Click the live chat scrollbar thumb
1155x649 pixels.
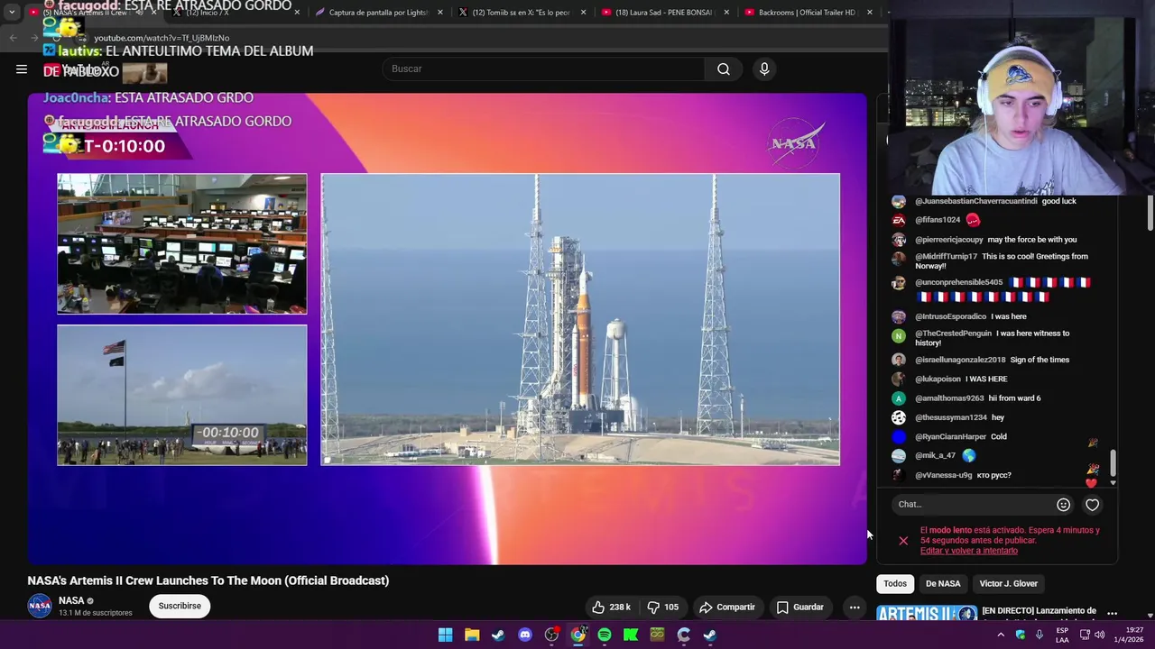(1113, 463)
